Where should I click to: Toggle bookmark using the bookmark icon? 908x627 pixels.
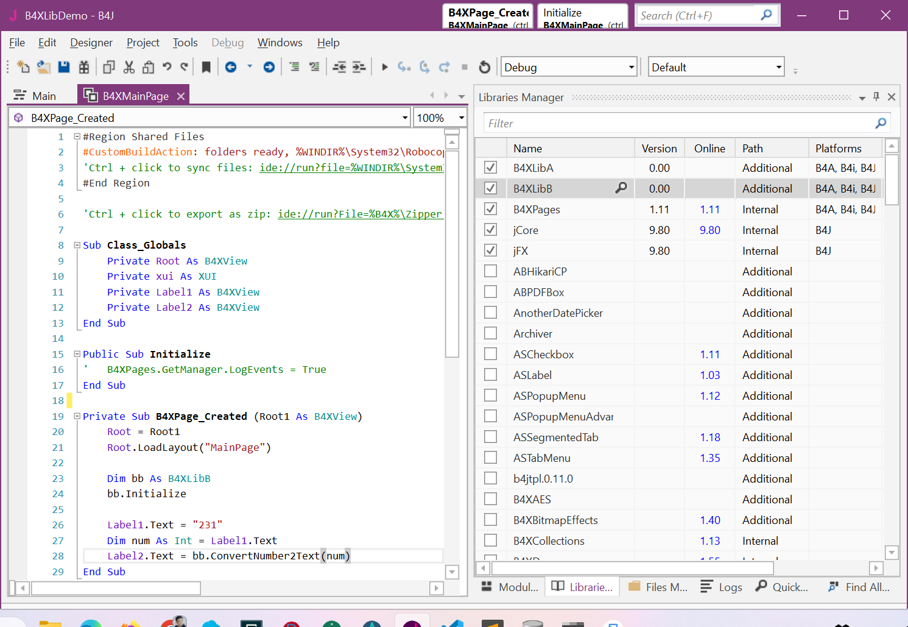(206, 67)
